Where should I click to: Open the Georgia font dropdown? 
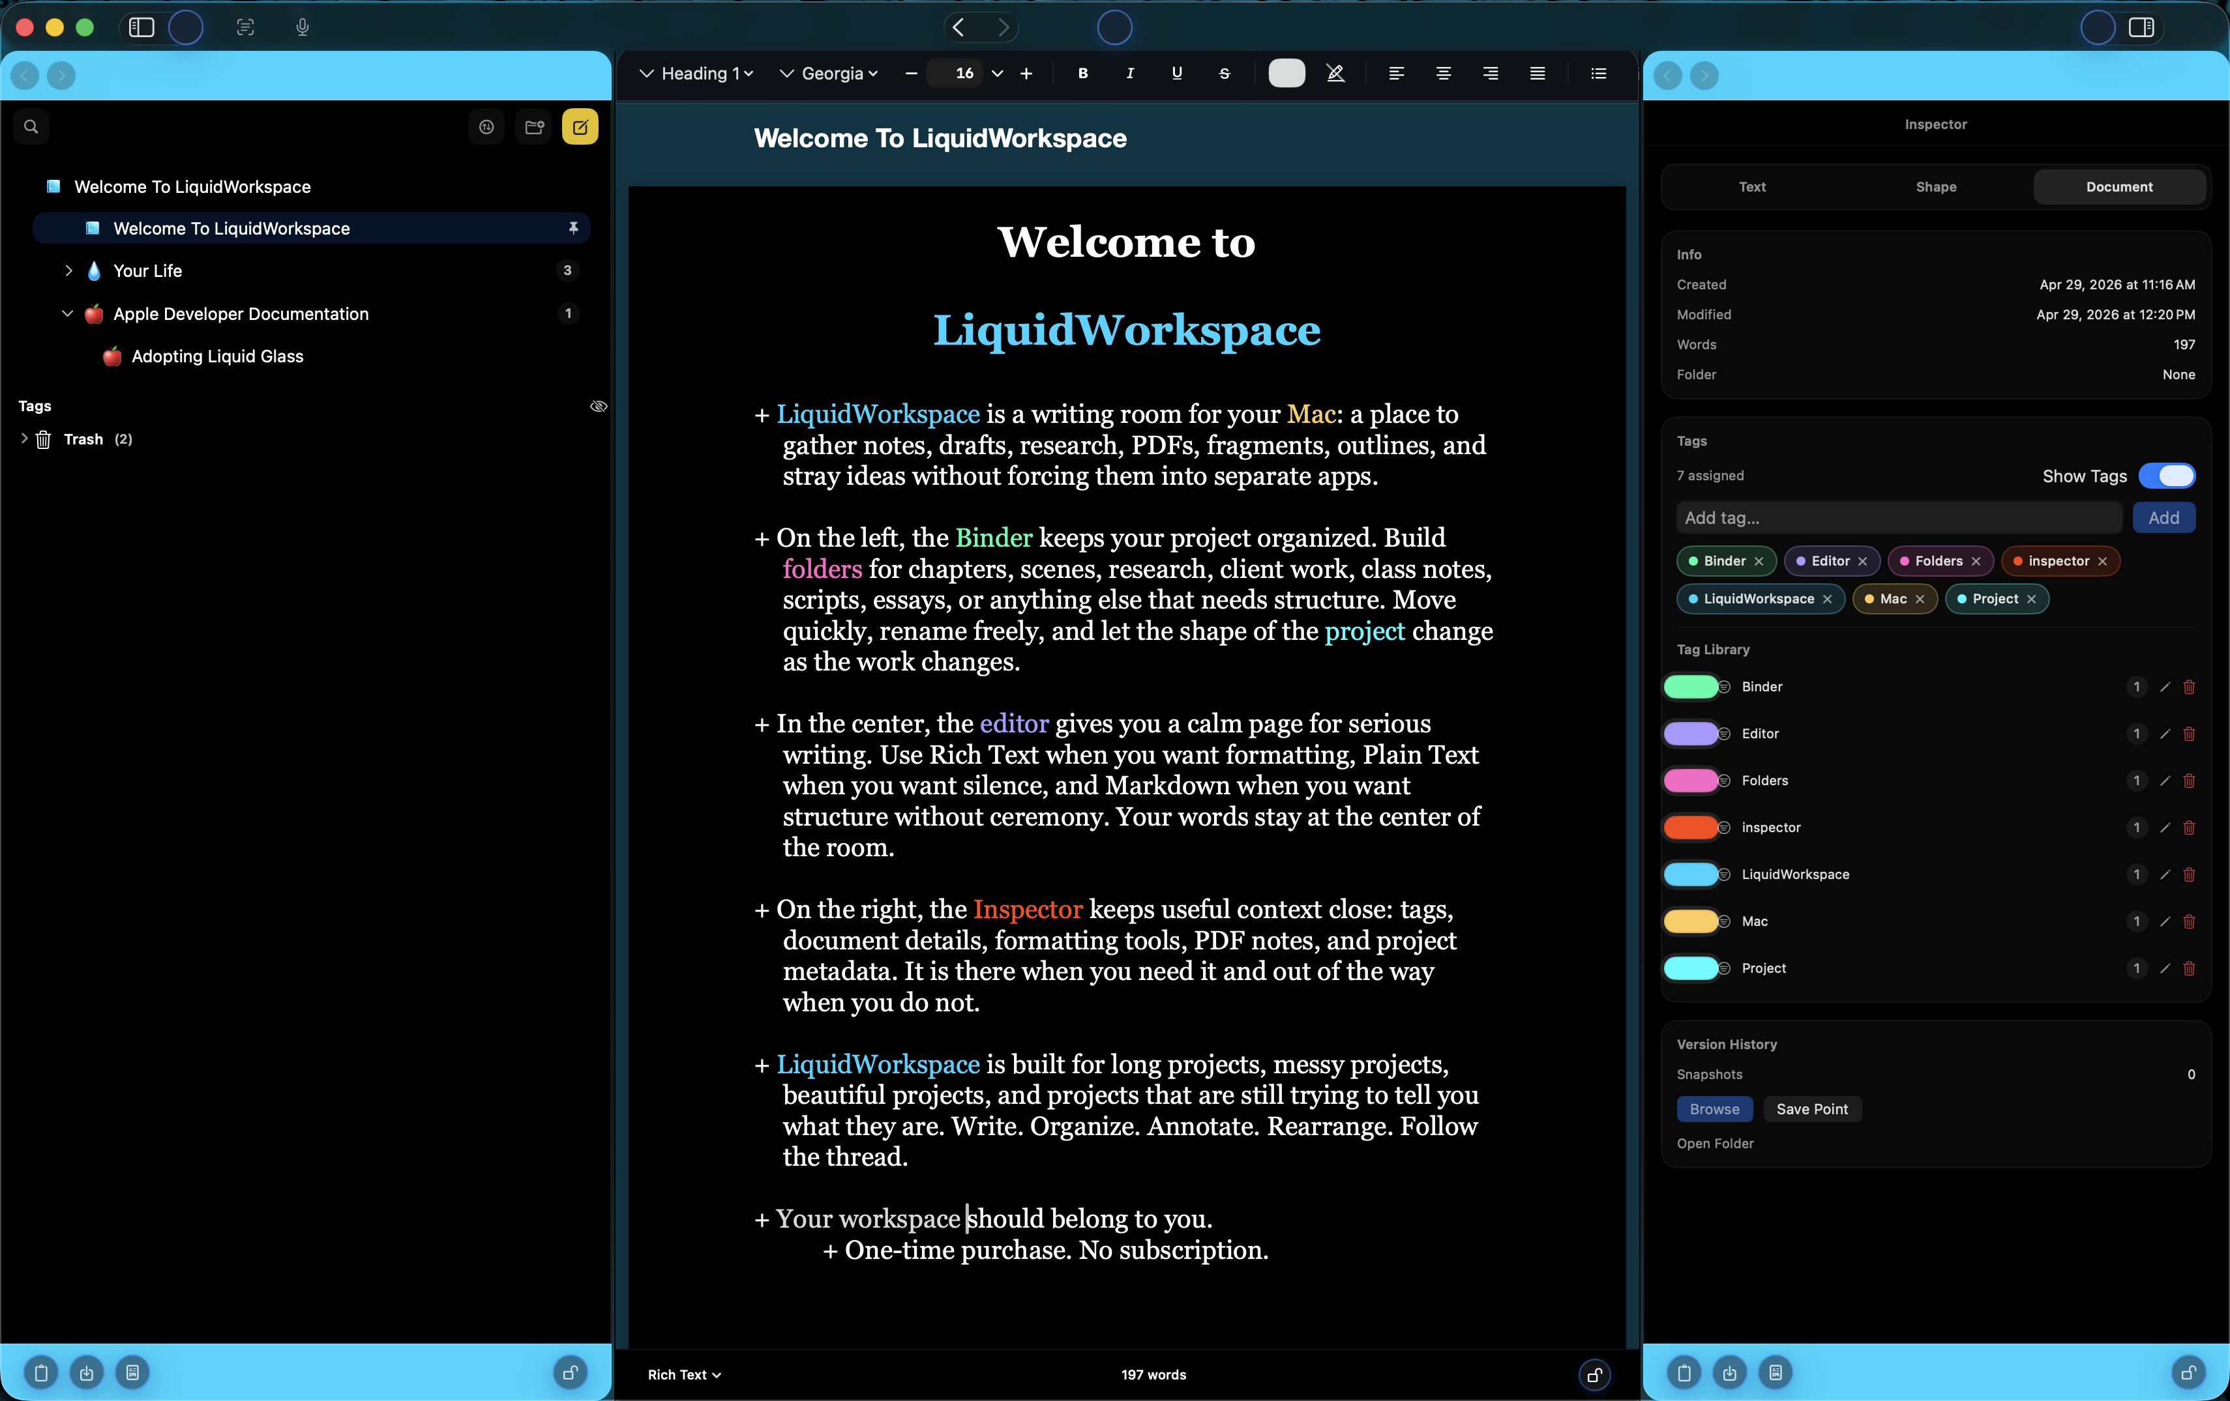829,73
